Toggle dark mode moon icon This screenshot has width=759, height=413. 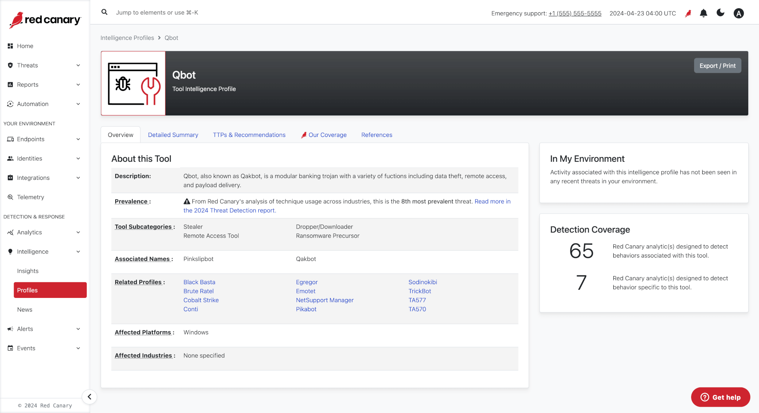(x=720, y=13)
